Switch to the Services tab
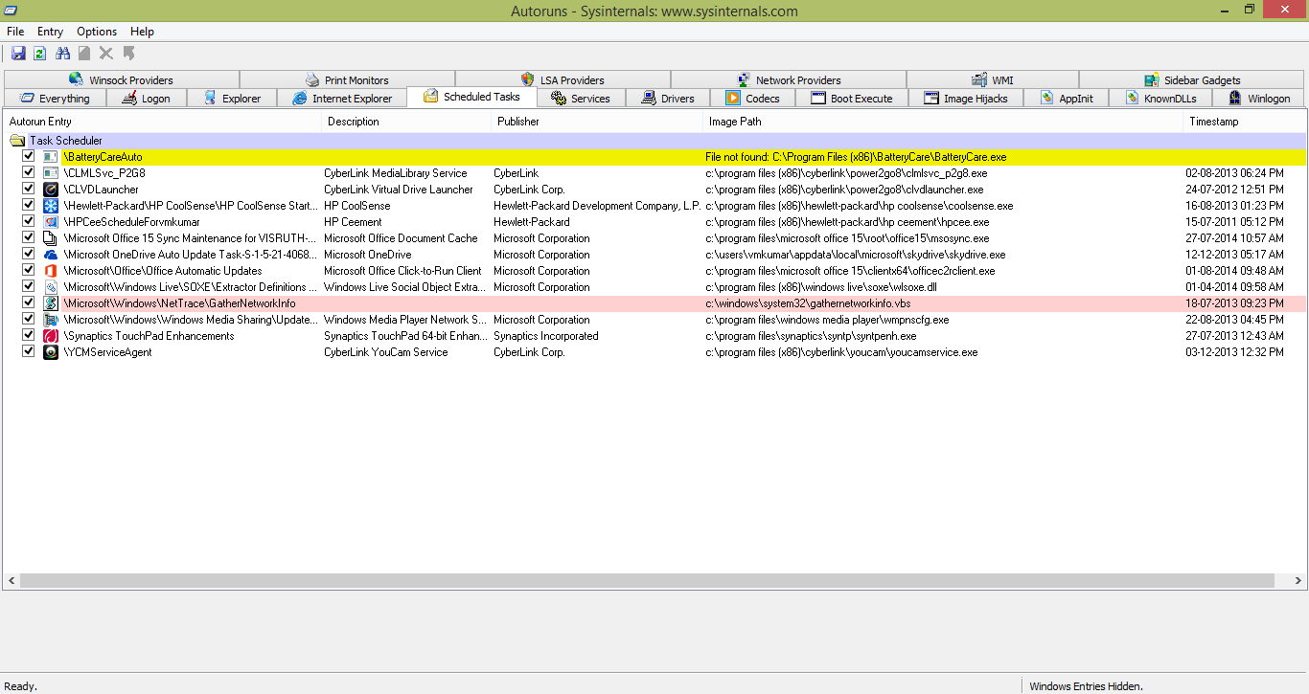Image resolution: width=1309 pixels, height=694 pixels. pos(581,99)
